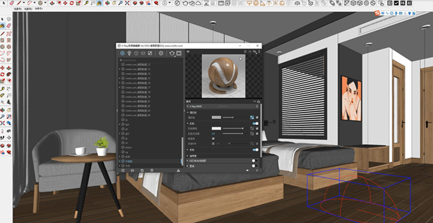The image size is (433, 223).
Task: Turn off the Reflection section toggle
Action: pos(256,124)
